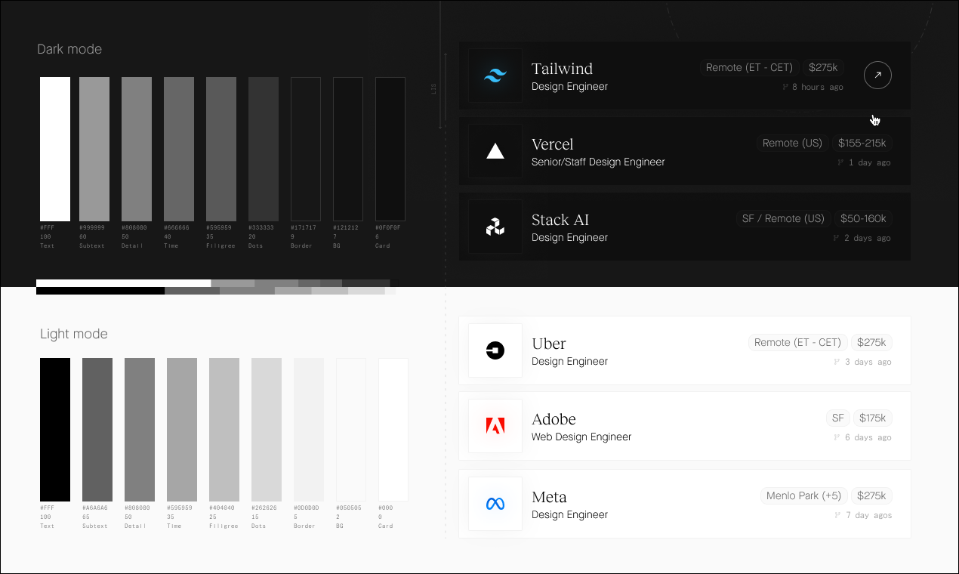
Task: Click the 'Light mode' heading
Action: pos(74,334)
